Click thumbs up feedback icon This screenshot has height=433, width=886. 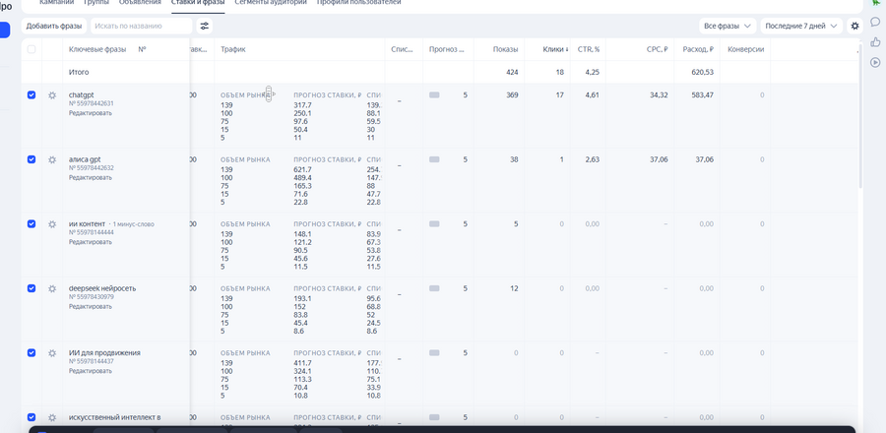875,41
